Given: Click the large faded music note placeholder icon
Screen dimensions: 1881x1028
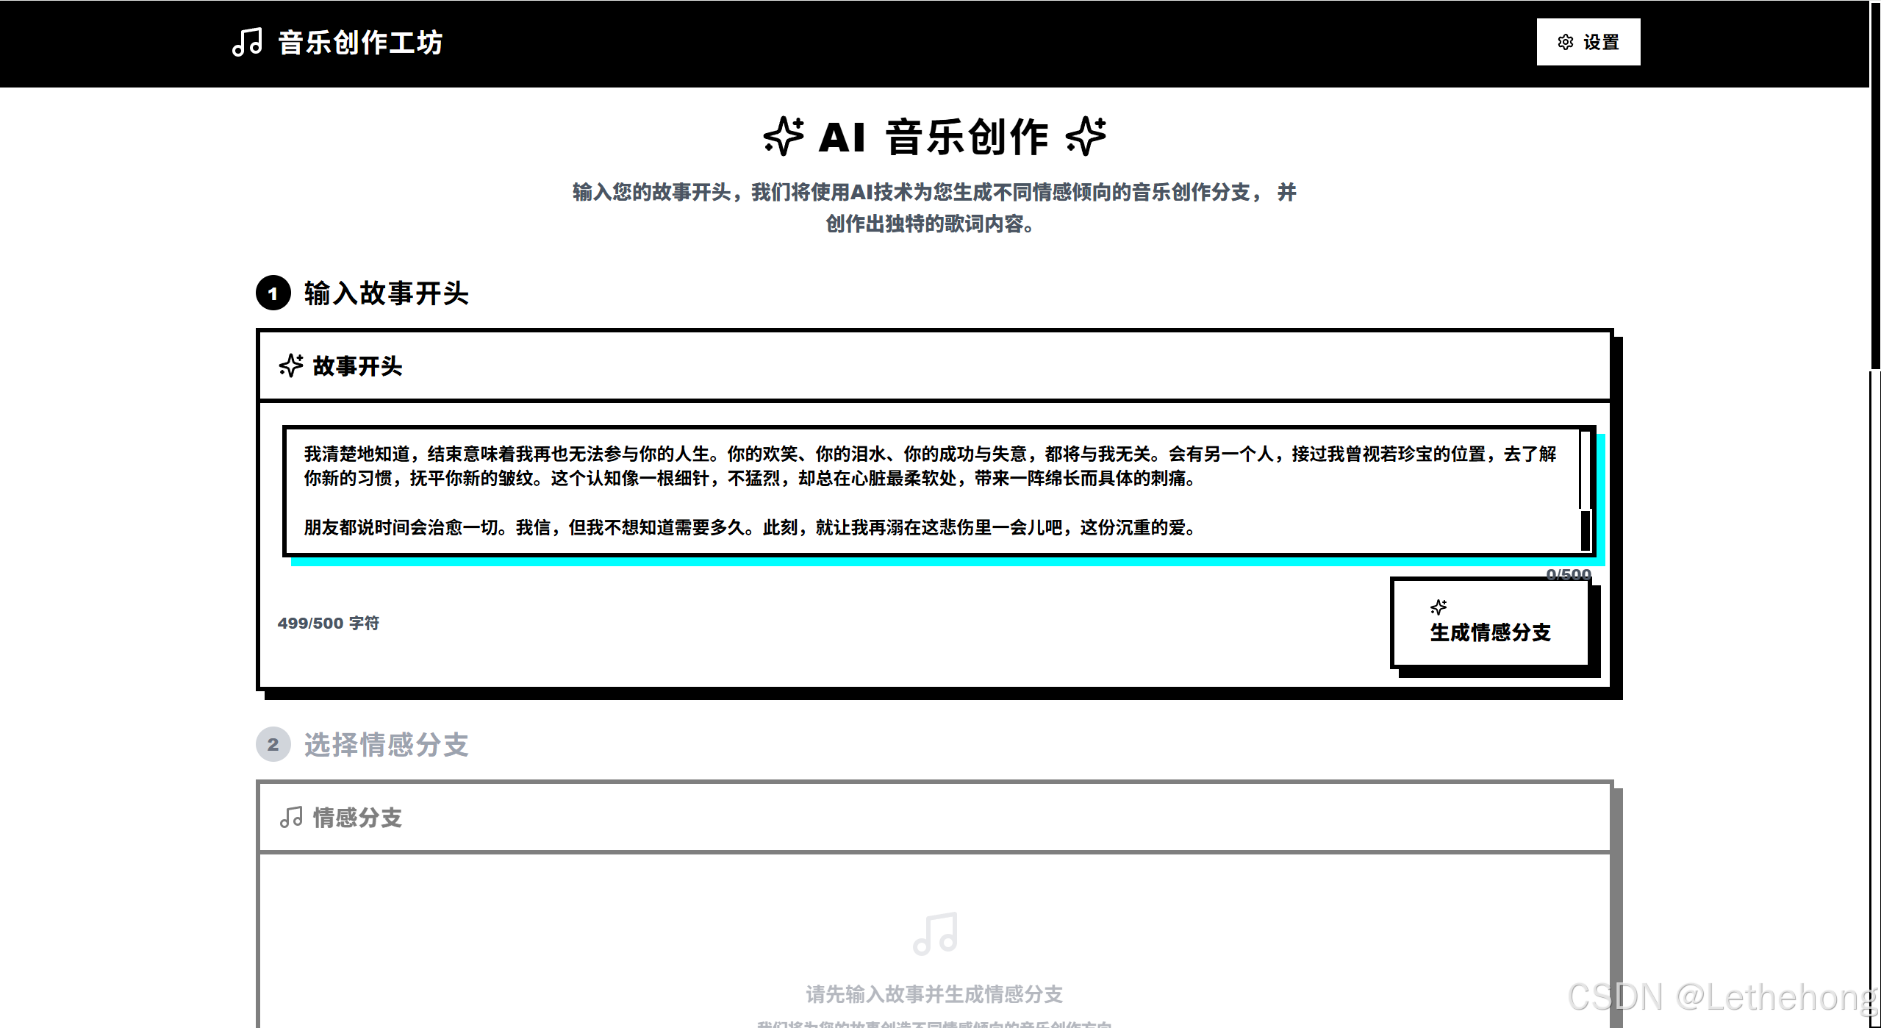Looking at the screenshot, I should [935, 934].
